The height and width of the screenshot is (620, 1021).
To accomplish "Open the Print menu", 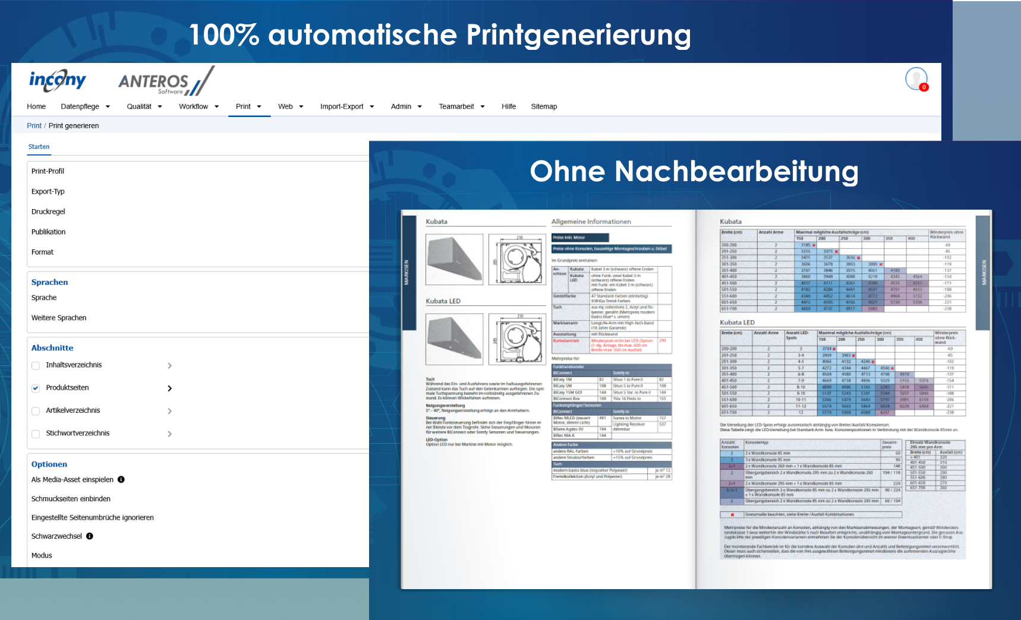I will 249,106.
